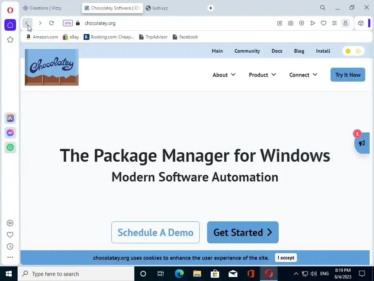Expand the Connect dropdown menu
The image size is (374, 281).
point(303,75)
